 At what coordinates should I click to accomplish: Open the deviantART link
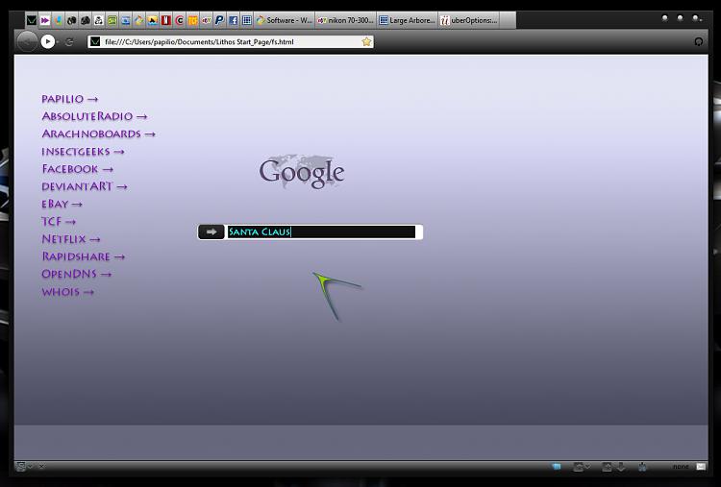coord(85,186)
